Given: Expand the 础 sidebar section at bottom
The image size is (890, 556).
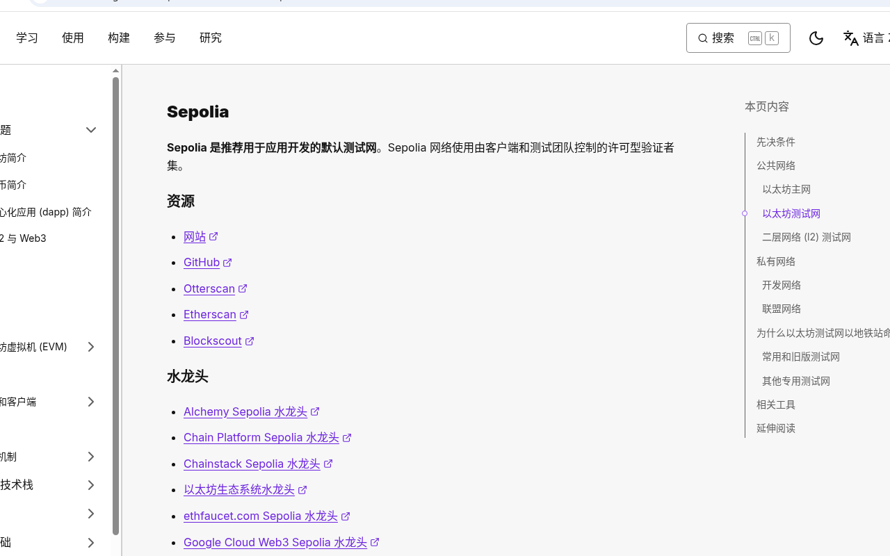Looking at the screenshot, I should click(90, 543).
